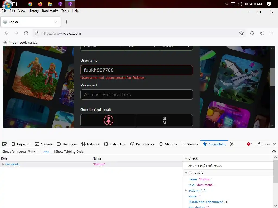
Task: Click the element picker icon in devtools
Action: coord(4,144)
